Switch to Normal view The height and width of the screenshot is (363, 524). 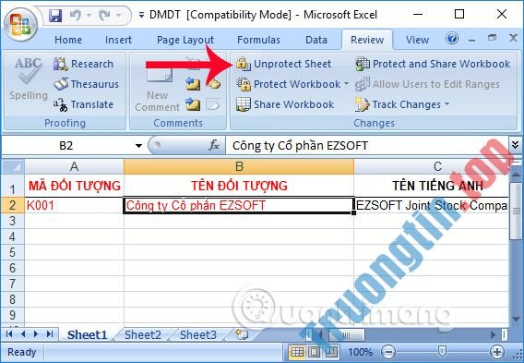(297, 352)
